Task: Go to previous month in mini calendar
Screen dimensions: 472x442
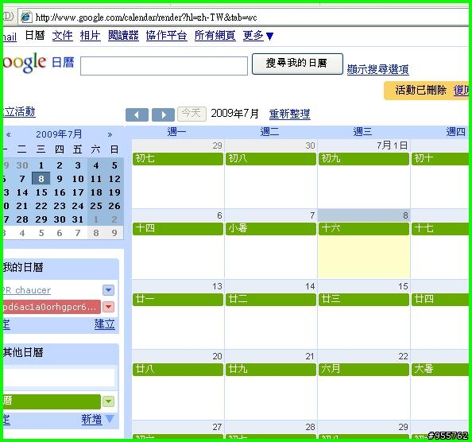Action: [x=9, y=134]
